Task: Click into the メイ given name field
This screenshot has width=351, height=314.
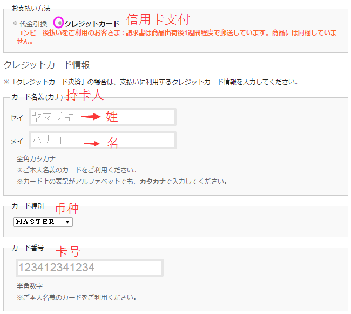Action: (x=102, y=141)
